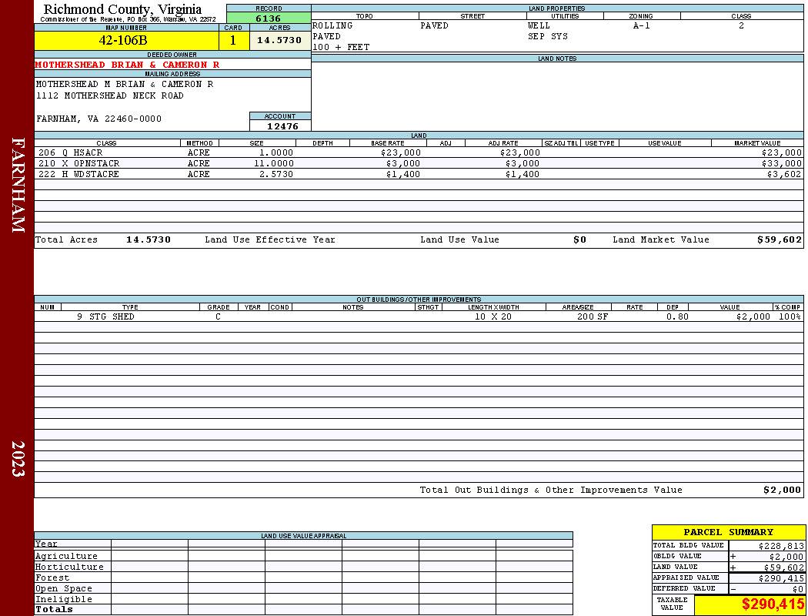Select record number 6136
Viewport: 808px width, 616px height.
point(269,18)
